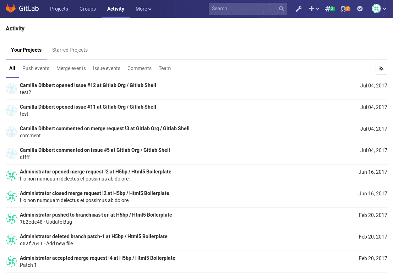This screenshot has height=275, width=393.
Task: Open opened merge request !2 link
Action: 95,172
